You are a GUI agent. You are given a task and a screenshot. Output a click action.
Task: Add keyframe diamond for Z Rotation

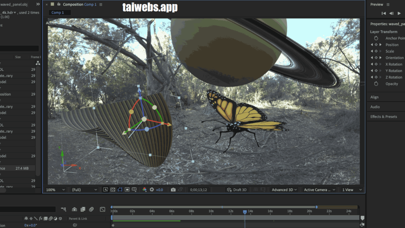(376, 77)
